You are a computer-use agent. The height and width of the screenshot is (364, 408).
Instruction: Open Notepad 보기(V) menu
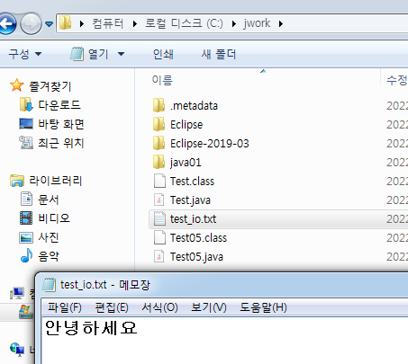[209, 307]
